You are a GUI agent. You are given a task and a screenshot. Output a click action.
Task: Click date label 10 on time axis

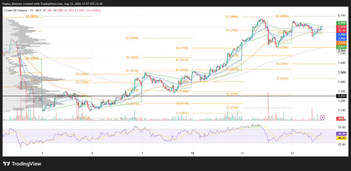[x=192, y=153]
